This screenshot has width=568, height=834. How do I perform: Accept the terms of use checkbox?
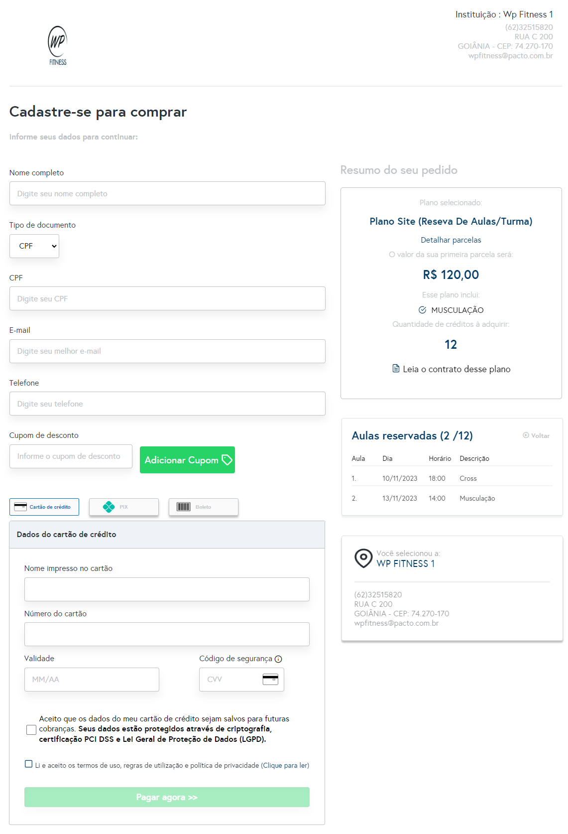pos(29,764)
